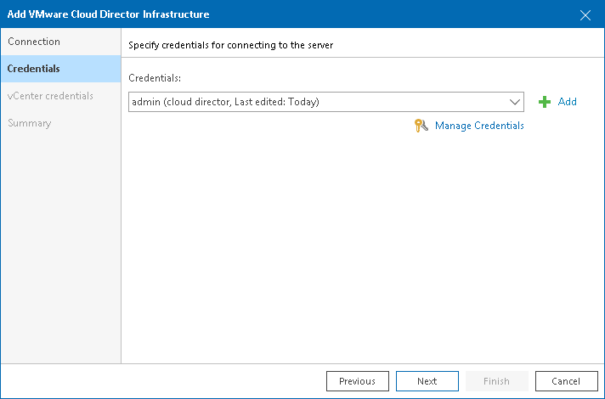Image resolution: width=605 pixels, height=399 pixels.
Task: Click the keys icon beside Manage Credentials
Action: click(421, 126)
